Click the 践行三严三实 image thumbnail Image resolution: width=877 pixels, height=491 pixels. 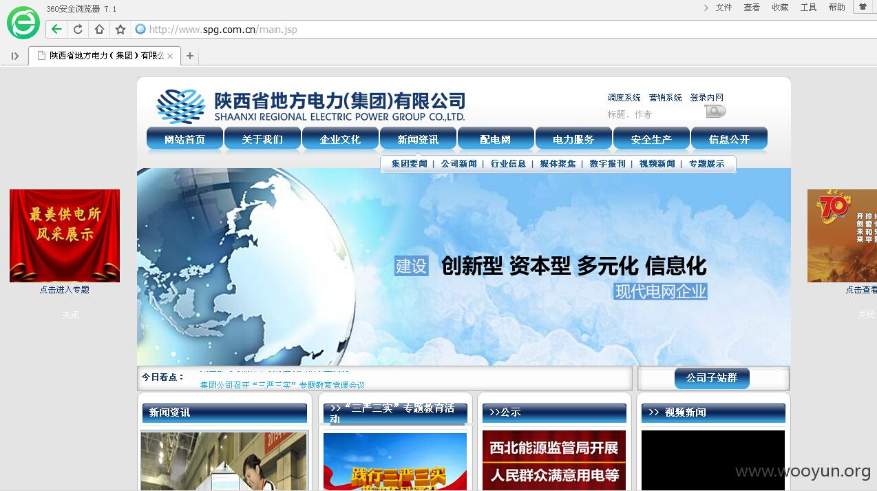pos(395,461)
